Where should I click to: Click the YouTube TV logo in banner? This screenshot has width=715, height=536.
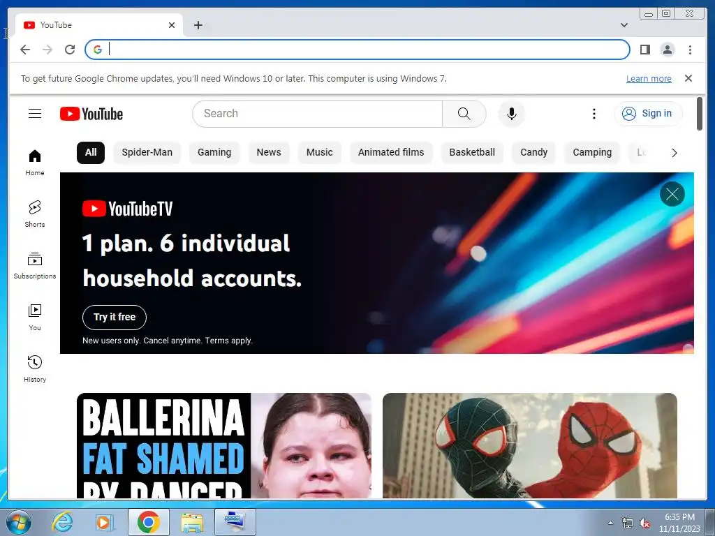(127, 209)
